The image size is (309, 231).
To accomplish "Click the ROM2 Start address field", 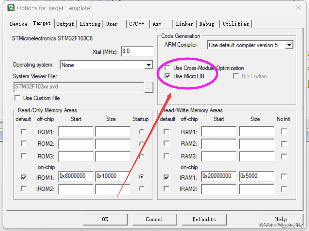I will 76,144.
